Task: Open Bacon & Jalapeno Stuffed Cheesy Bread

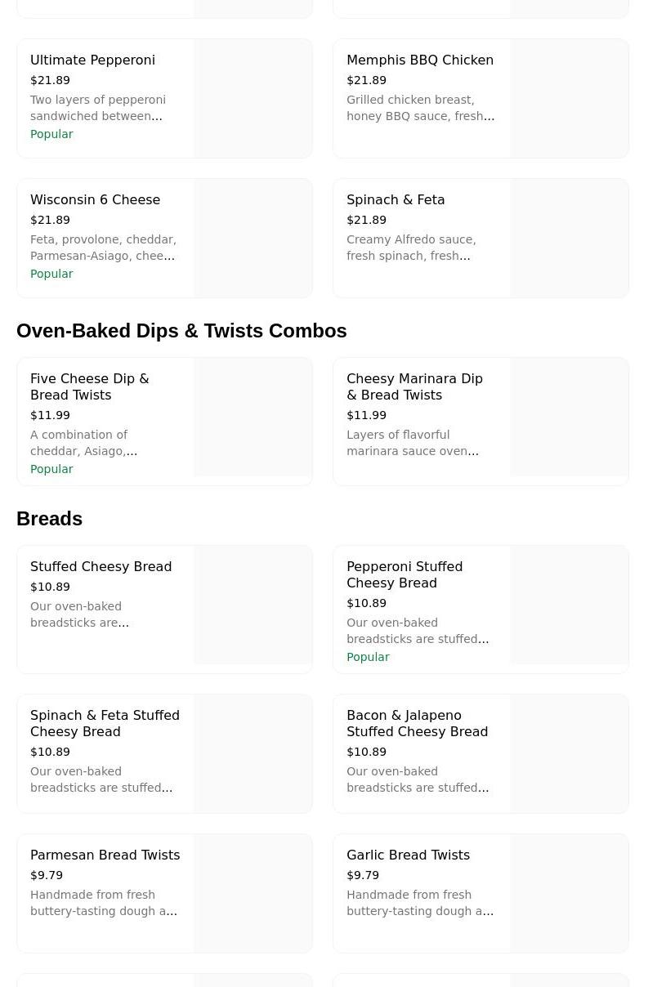Action: pyautogui.click(x=417, y=723)
